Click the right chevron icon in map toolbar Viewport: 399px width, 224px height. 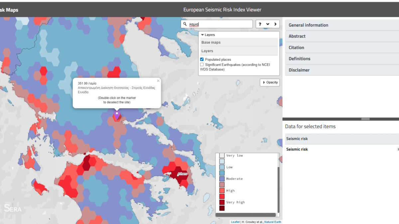point(275,24)
